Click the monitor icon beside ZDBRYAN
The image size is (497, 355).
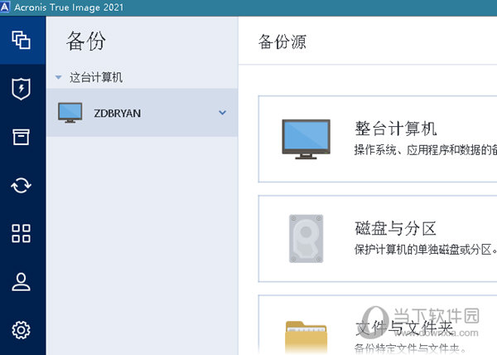[x=70, y=113]
